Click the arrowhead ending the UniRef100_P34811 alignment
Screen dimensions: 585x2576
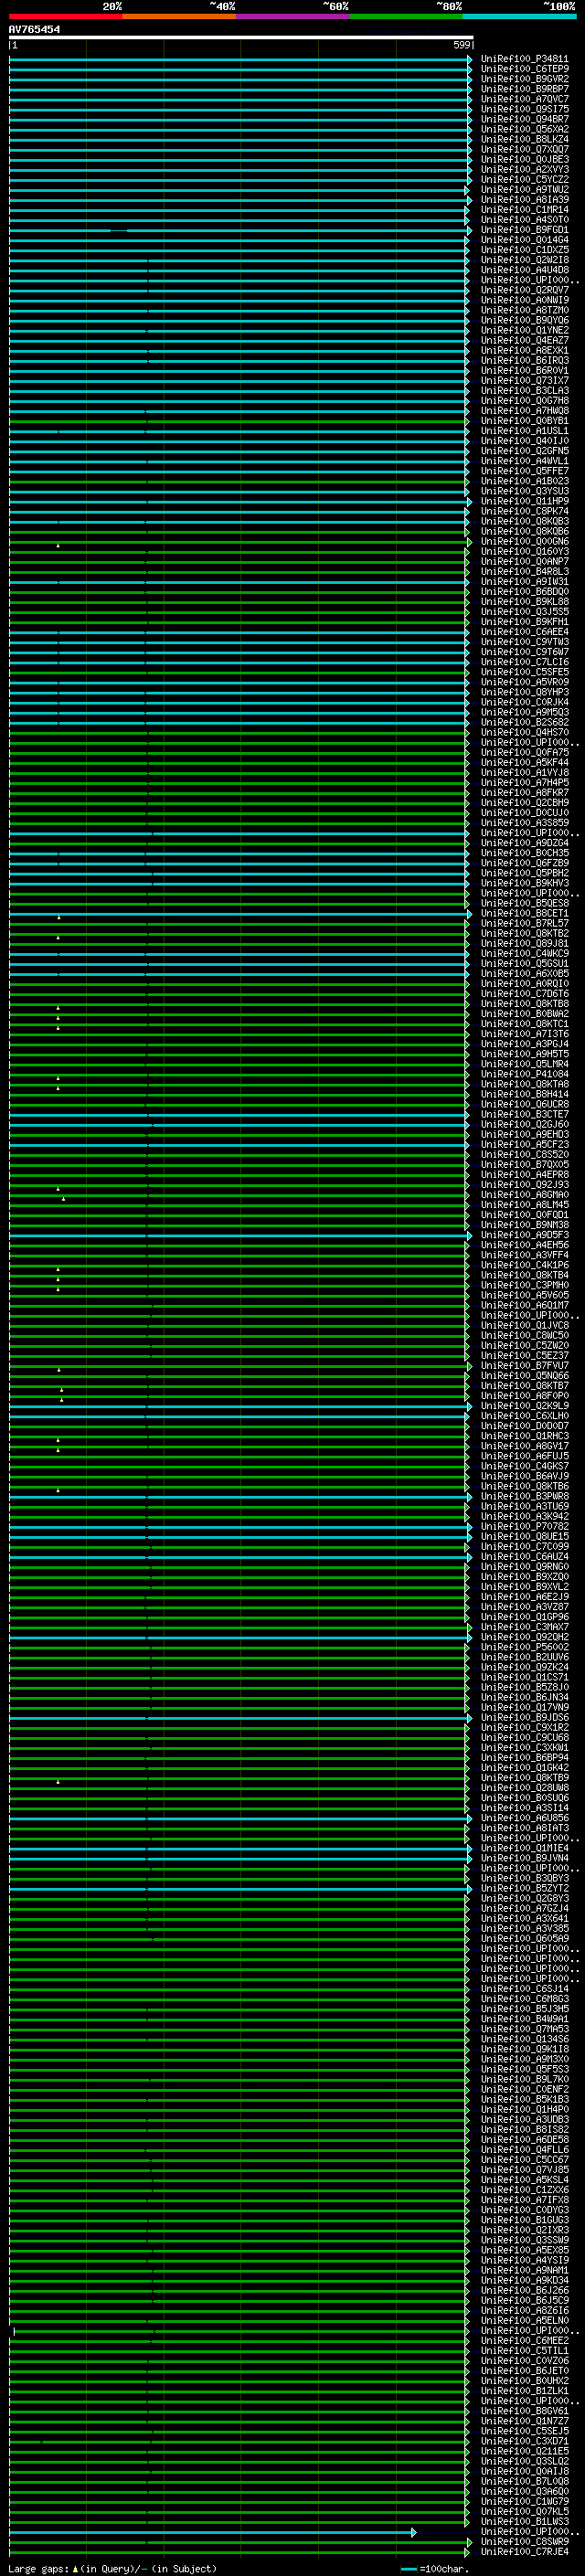click(x=469, y=60)
